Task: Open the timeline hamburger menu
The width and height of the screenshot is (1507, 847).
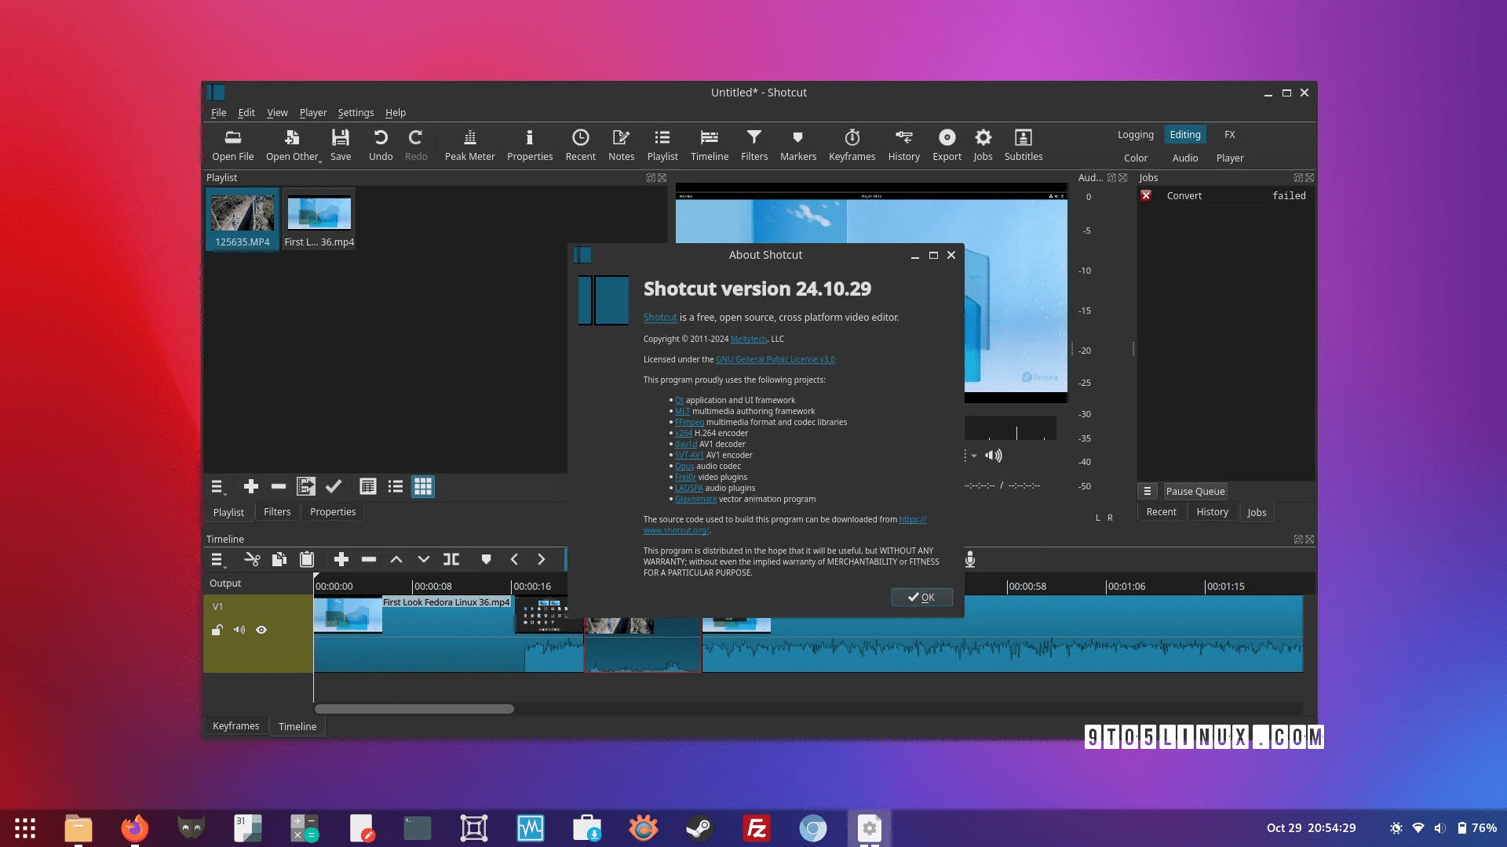Action: (x=217, y=559)
